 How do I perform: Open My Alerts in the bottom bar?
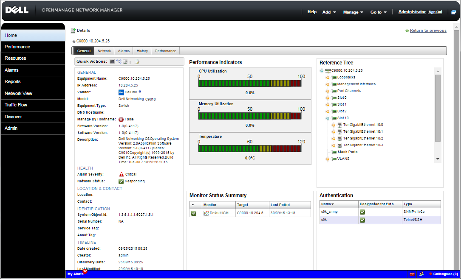(76, 274)
